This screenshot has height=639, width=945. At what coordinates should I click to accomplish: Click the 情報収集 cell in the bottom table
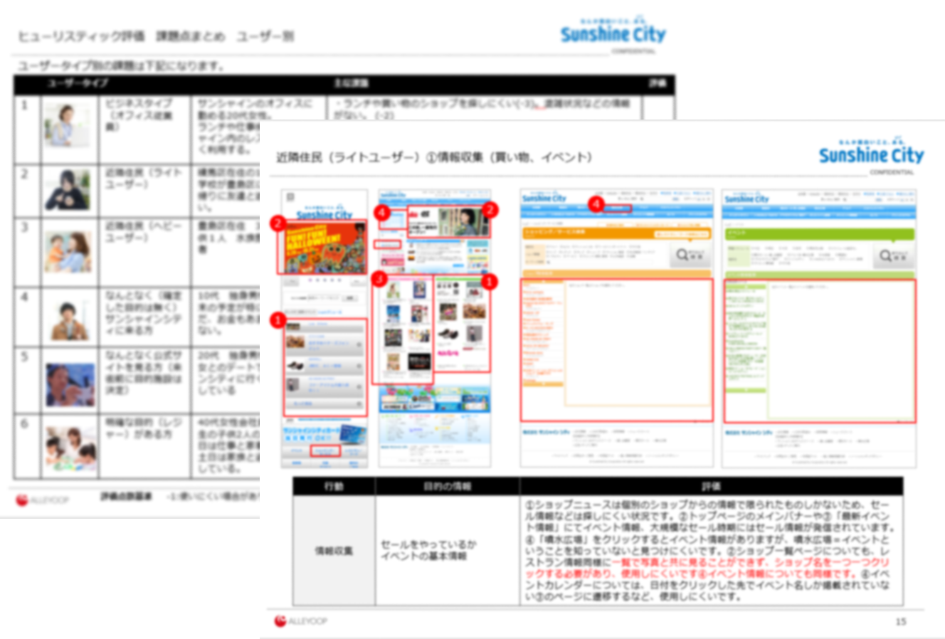pos(334,550)
